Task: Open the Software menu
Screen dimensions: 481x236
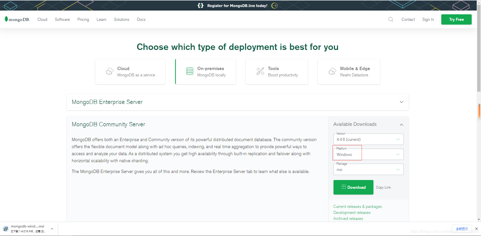Action: [x=62, y=19]
